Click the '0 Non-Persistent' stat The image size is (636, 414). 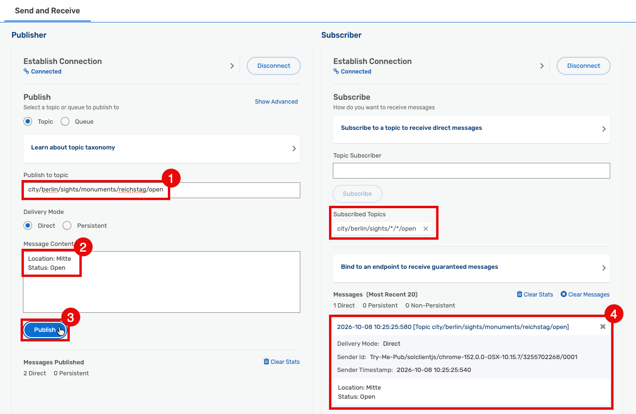[430, 306]
